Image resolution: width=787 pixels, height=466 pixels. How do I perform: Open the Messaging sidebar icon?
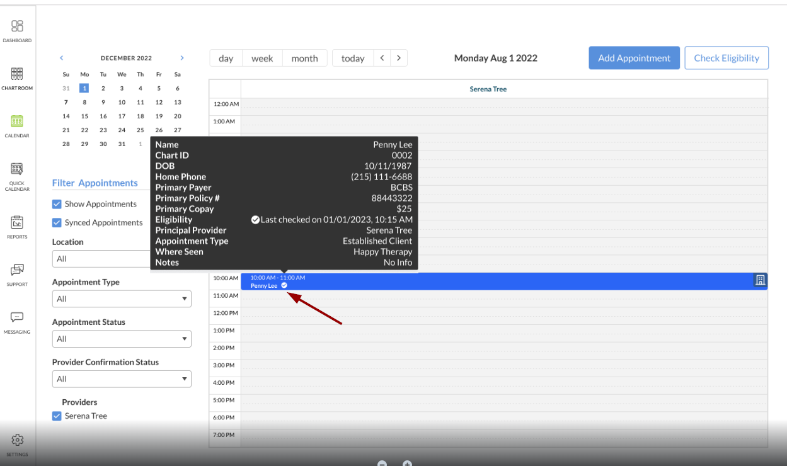point(17,318)
